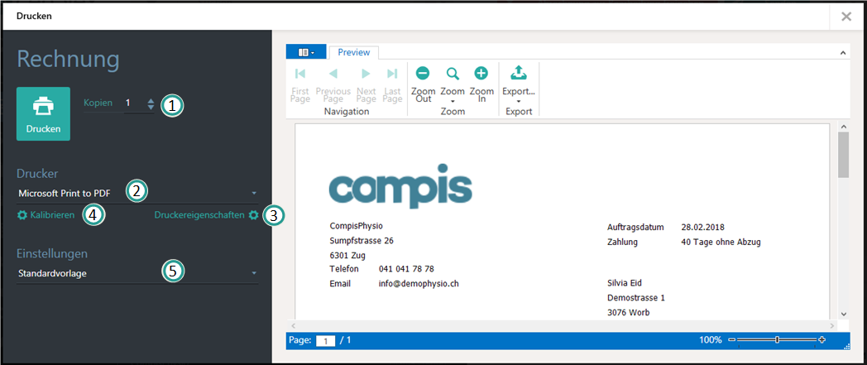Click the phone number 041 041 78 78

pyautogui.click(x=406, y=269)
